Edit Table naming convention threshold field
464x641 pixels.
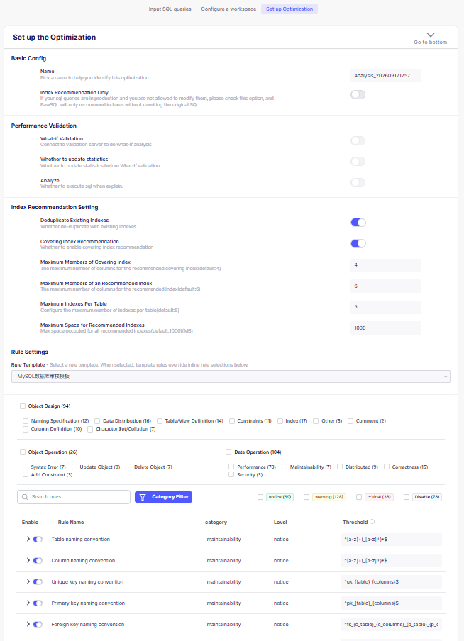point(391,539)
